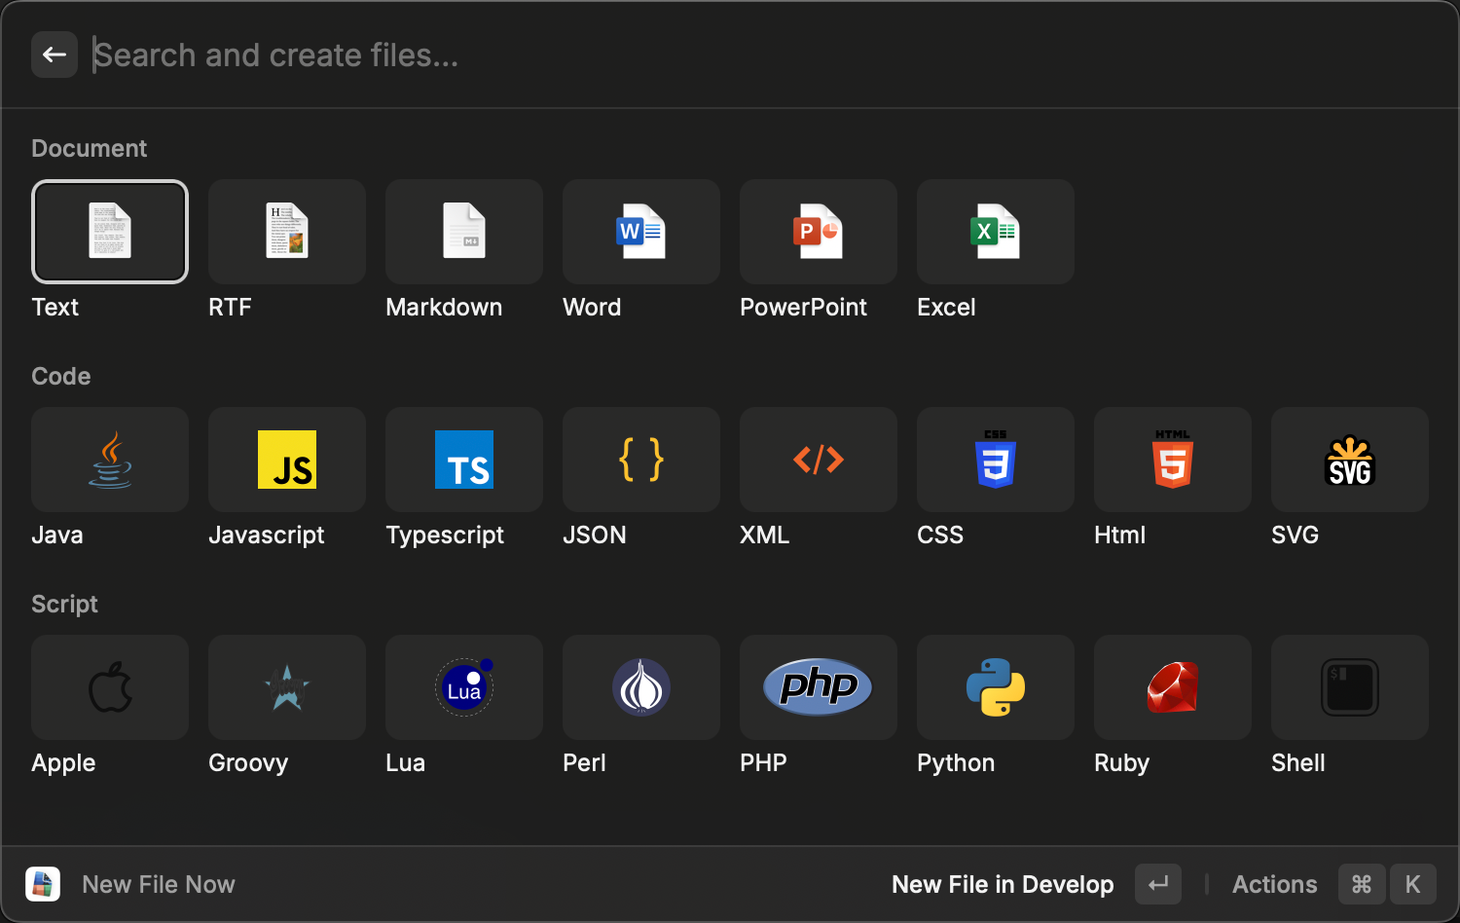The width and height of the screenshot is (1460, 923).
Task: Pick the Python script icon
Action: click(996, 687)
